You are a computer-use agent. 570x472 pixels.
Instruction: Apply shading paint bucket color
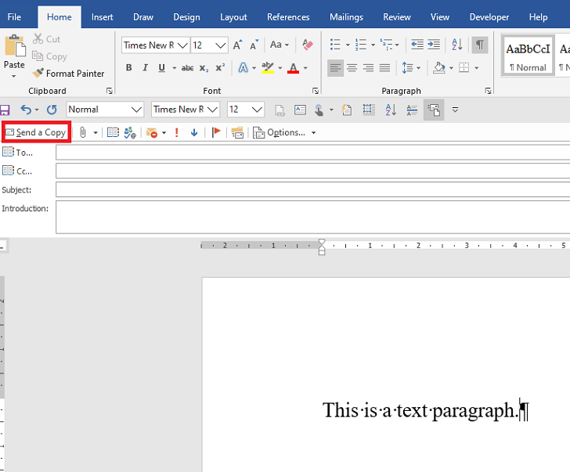[x=439, y=68]
